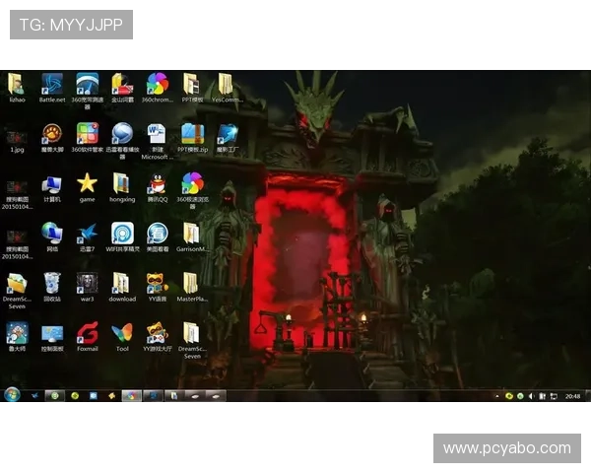Open the hongxing folder
This screenshot has height=473, width=591.
point(122,183)
